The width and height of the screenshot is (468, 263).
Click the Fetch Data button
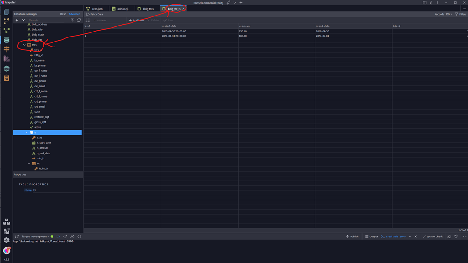click(95, 14)
